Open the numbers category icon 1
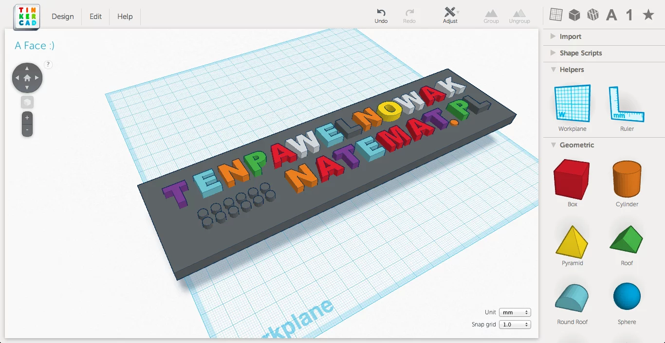Image resolution: width=665 pixels, height=343 pixels. (629, 15)
